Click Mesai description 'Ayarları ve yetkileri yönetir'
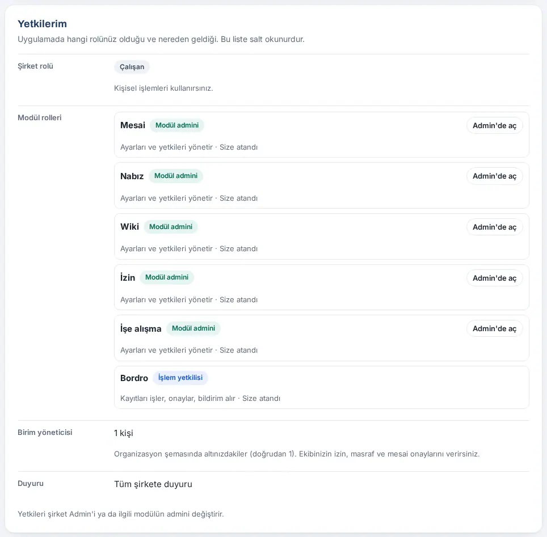The image size is (547, 537). [x=166, y=147]
